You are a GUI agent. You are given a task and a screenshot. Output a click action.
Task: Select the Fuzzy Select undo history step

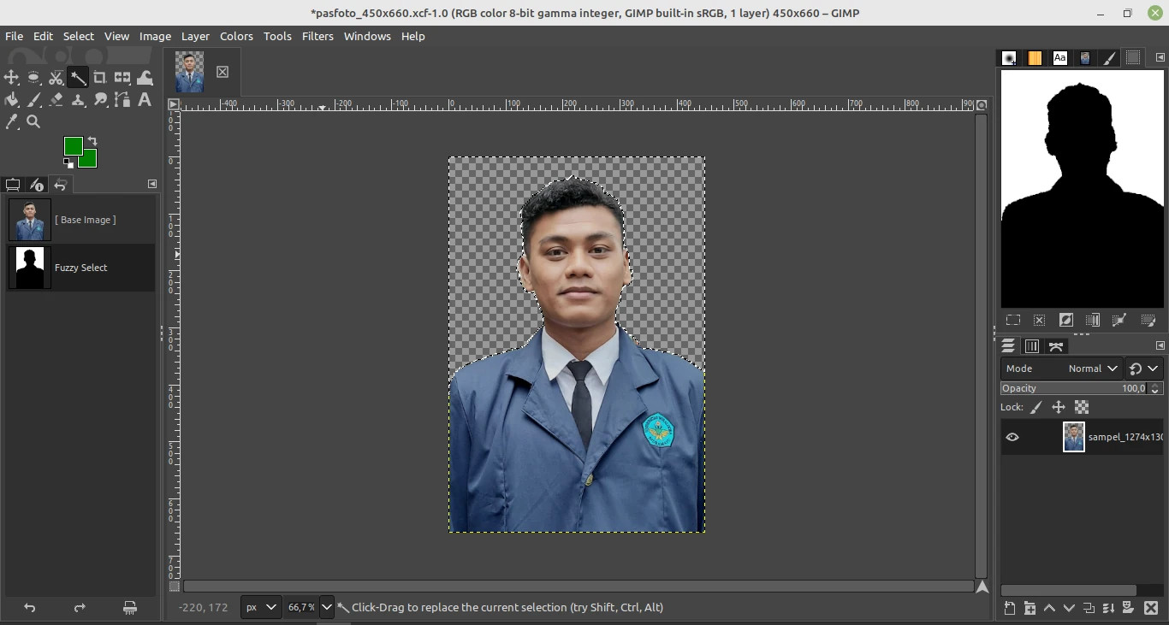(81, 268)
